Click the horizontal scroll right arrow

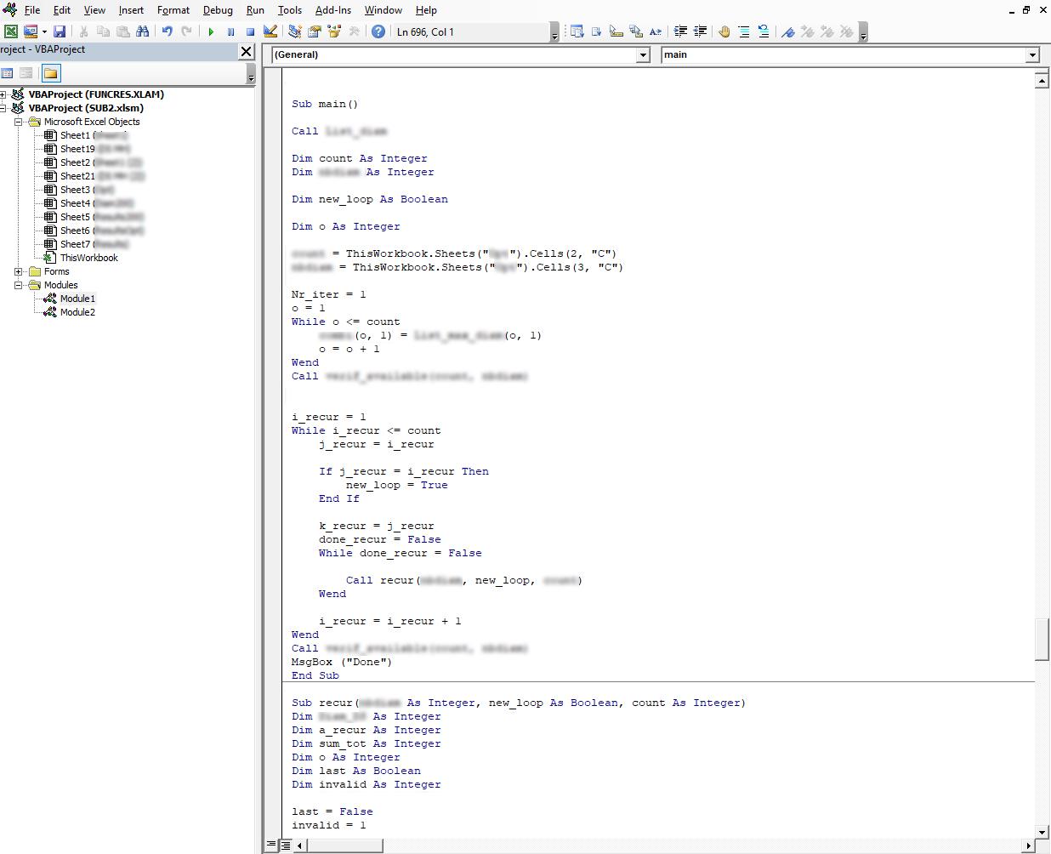pos(1028,846)
